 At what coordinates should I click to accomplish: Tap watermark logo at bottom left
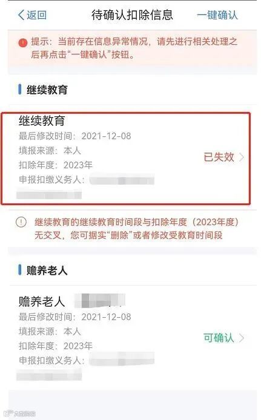[20, 413]
